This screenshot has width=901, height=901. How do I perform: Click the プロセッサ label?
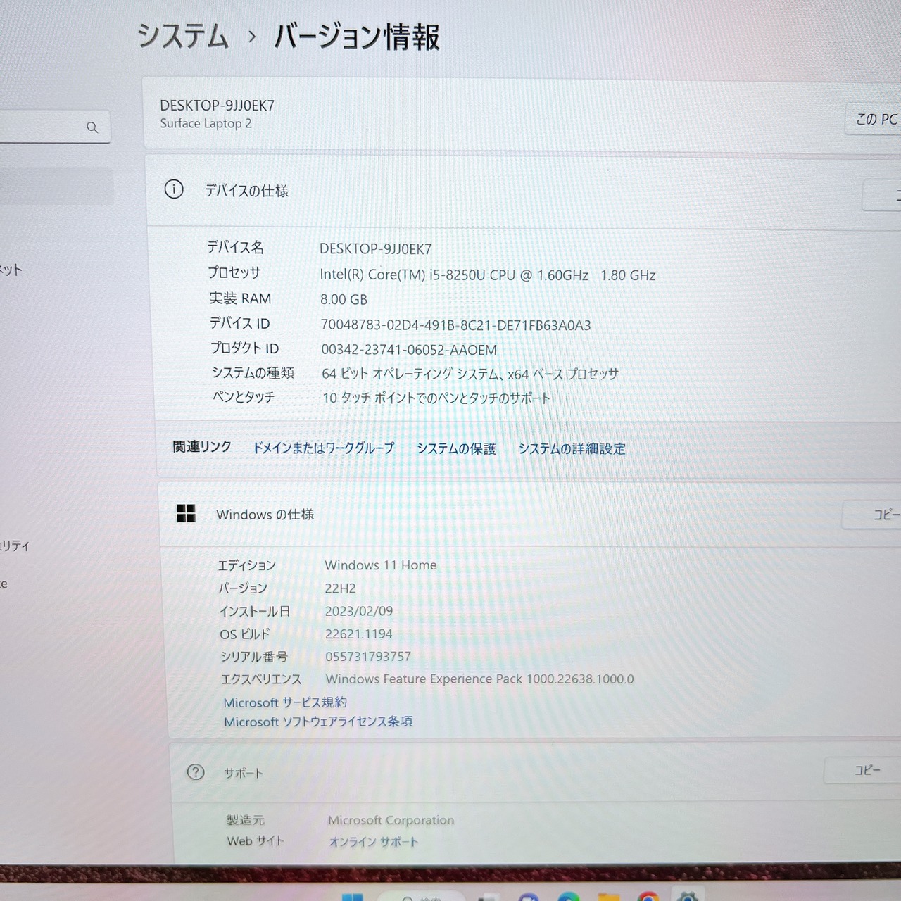pyautogui.click(x=234, y=272)
